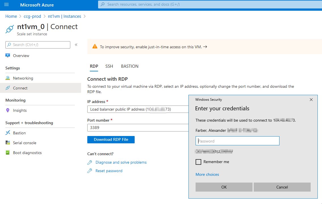Focus the sidebar Search (Ctrl+/) field
322x204 pixels.
[x=38, y=45]
